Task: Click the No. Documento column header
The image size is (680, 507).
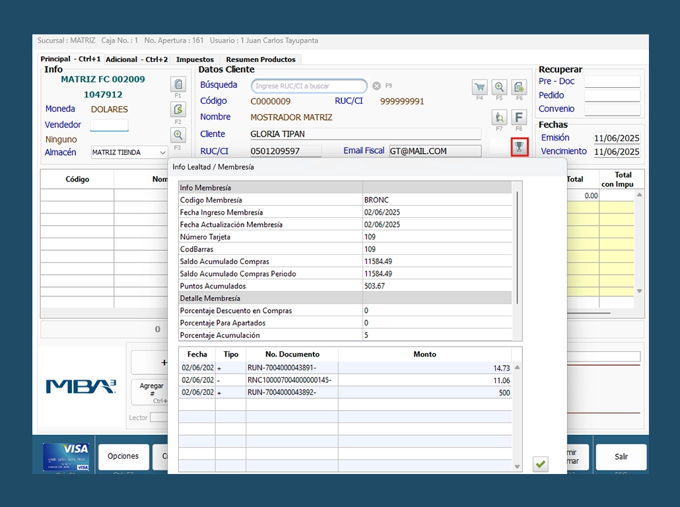Action: (292, 355)
